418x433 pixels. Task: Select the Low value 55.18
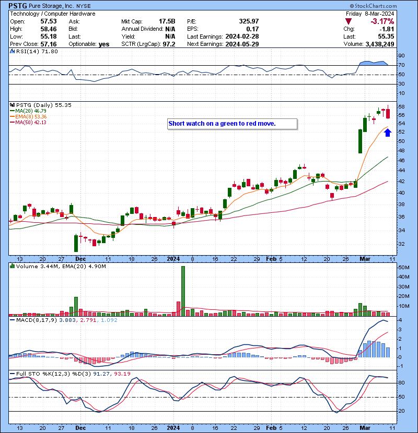[49, 37]
